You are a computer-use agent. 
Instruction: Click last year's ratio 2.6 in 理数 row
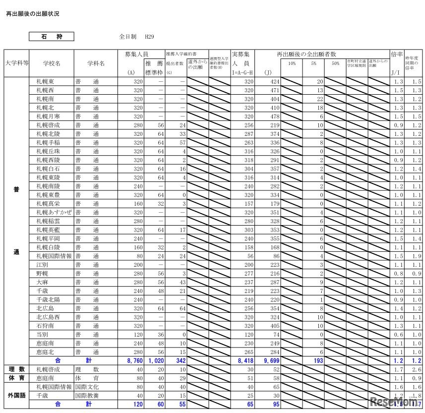click(x=417, y=369)
